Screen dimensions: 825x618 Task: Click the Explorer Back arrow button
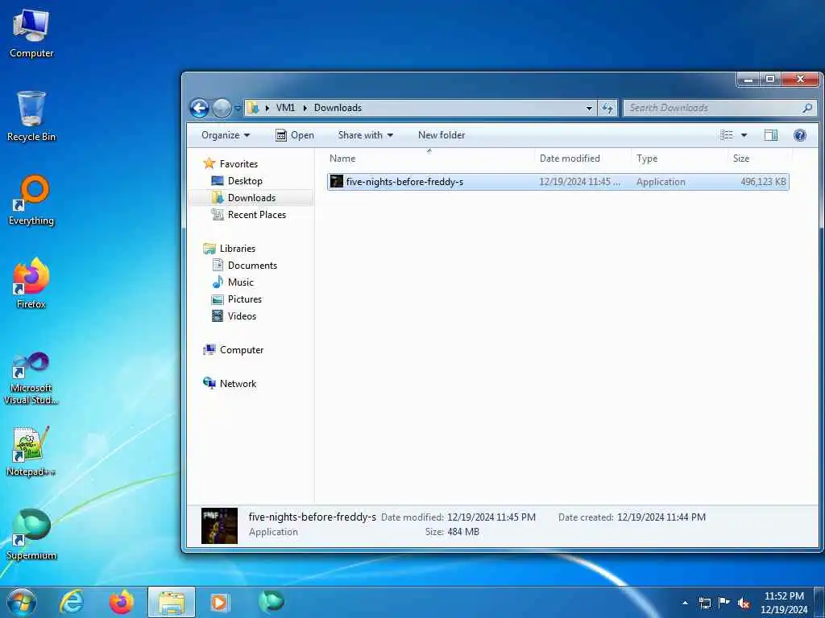tap(200, 109)
